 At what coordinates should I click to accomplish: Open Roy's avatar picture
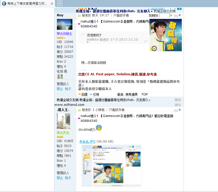point(64,24)
